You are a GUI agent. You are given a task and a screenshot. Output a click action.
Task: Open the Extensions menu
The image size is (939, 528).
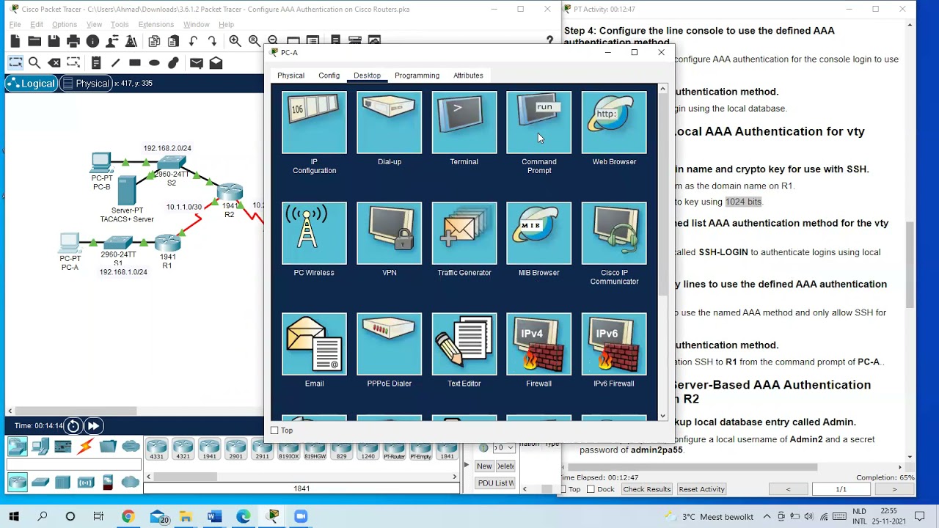(x=156, y=24)
